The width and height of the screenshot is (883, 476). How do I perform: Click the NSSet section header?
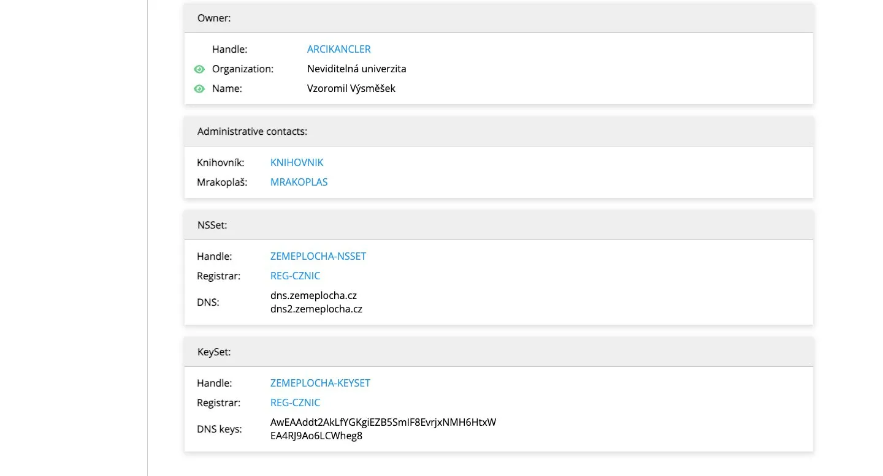coord(499,225)
